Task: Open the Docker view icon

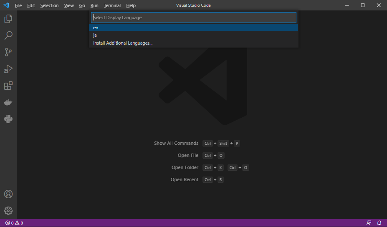Action: 8,102
